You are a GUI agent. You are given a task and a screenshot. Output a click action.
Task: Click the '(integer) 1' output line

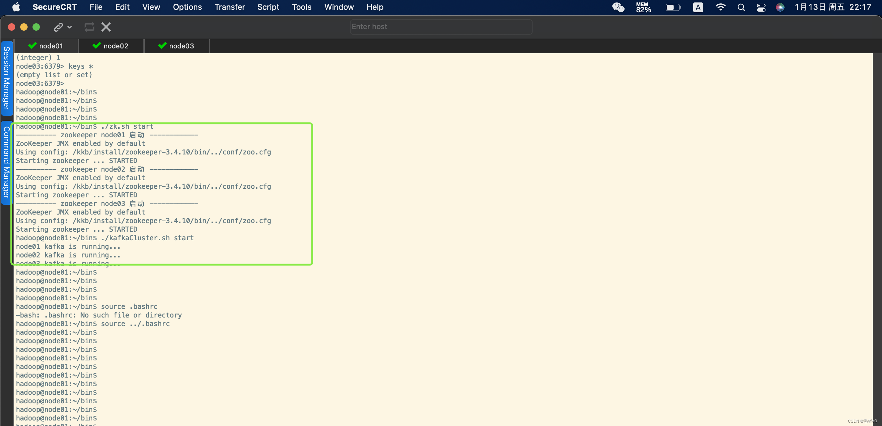[x=38, y=58]
